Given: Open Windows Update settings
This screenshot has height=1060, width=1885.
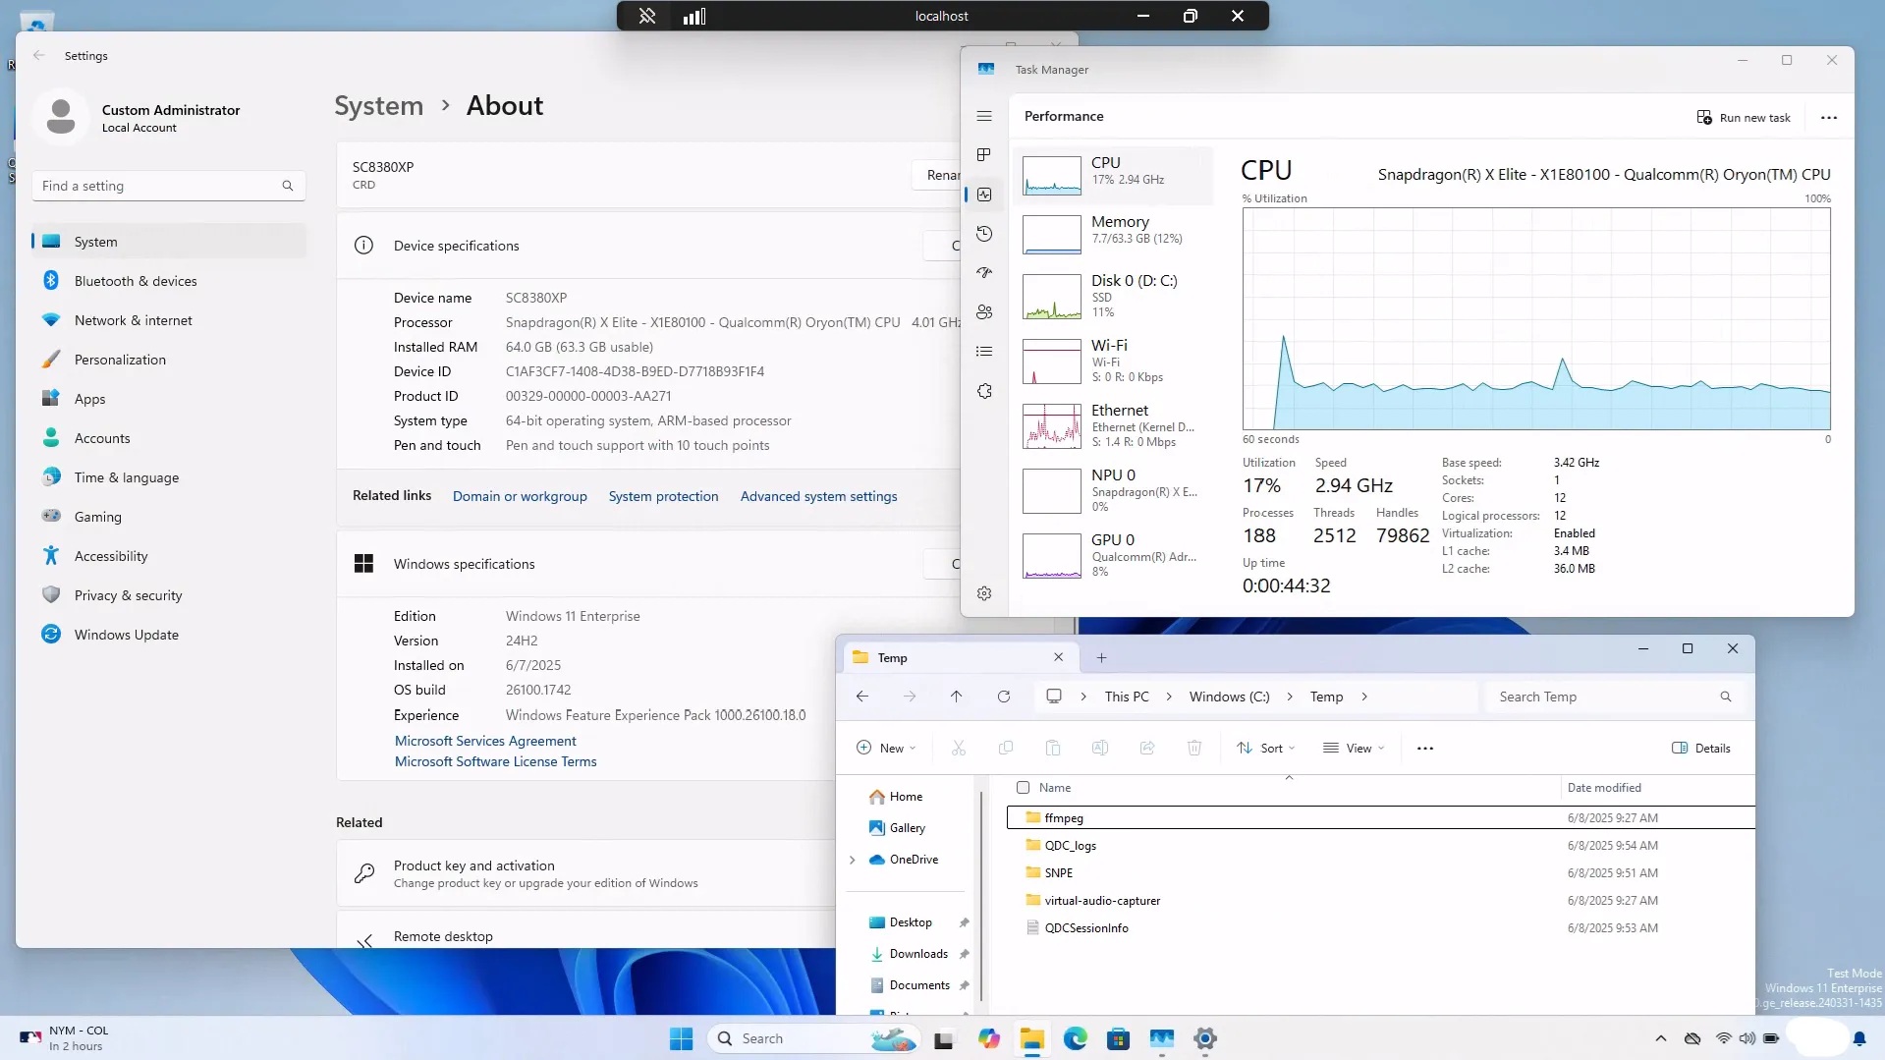Looking at the screenshot, I should [x=168, y=635].
